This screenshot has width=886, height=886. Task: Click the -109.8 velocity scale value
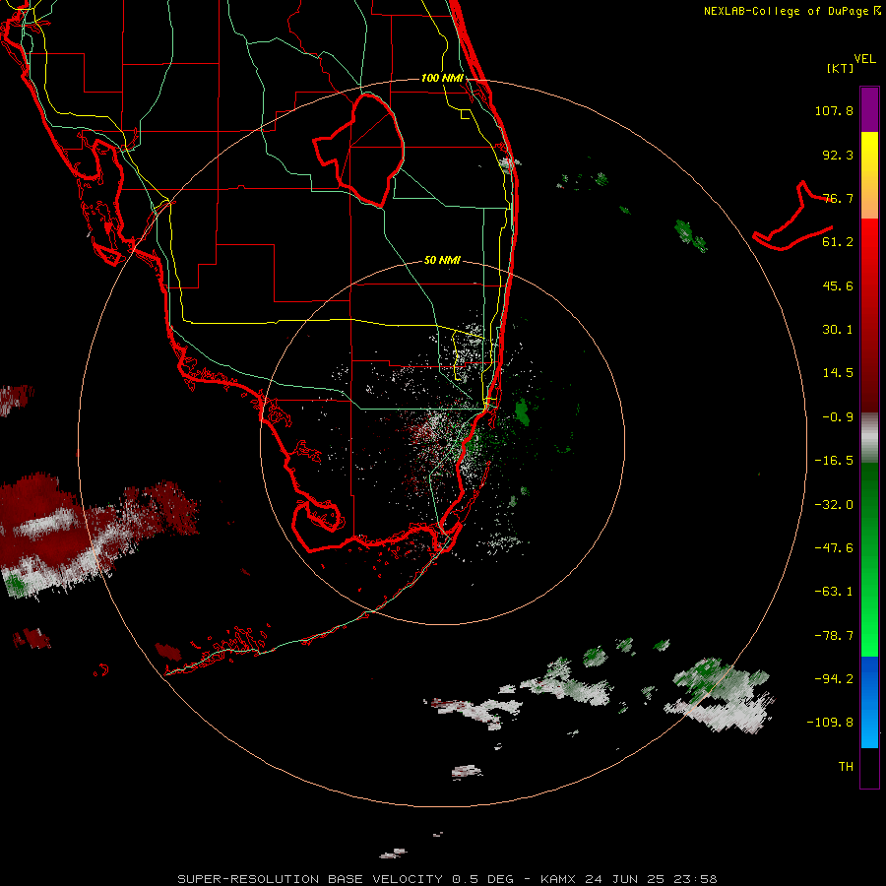pos(830,723)
